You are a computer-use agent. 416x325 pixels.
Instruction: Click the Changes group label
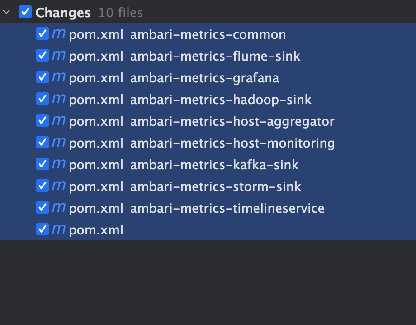point(63,13)
